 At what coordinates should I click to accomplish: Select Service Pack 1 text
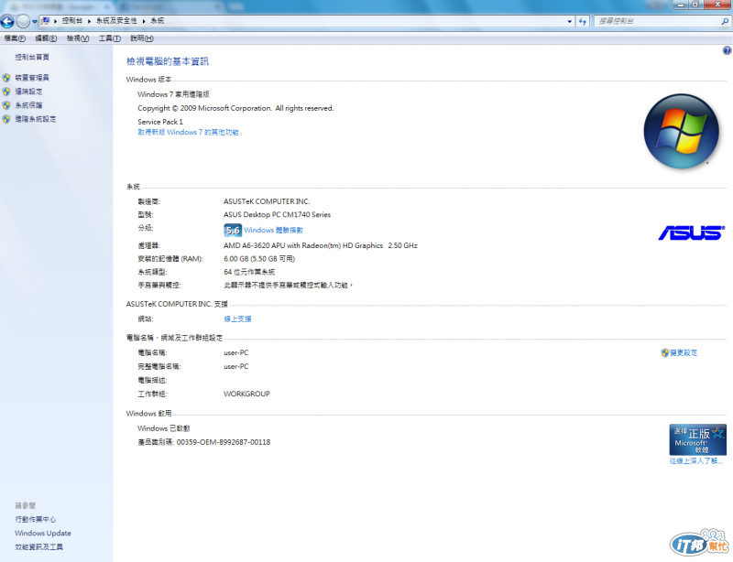(x=160, y=122)
